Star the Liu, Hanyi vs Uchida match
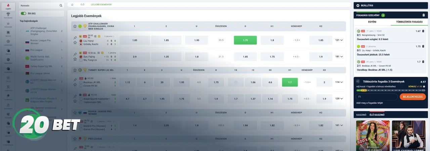Image resolution: width=430 pixels, height=151 pixels. 75,43
